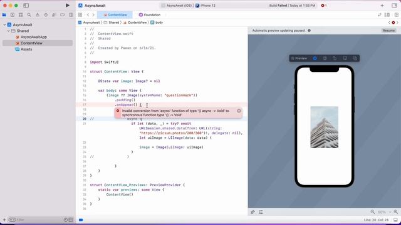Switch to the Foundation editor tab

[150, 15]
